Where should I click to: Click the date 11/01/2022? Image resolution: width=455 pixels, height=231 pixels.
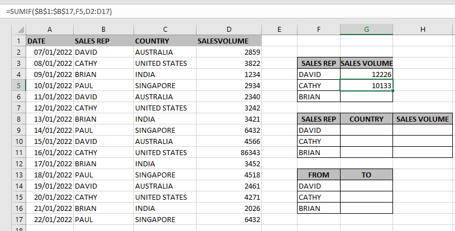50,97
